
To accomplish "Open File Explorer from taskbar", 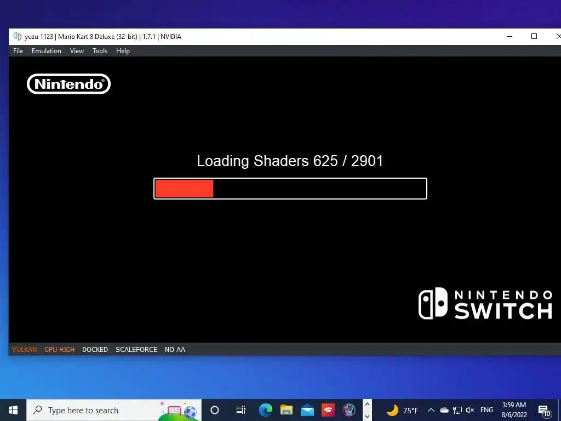I will tap(286, 410).
